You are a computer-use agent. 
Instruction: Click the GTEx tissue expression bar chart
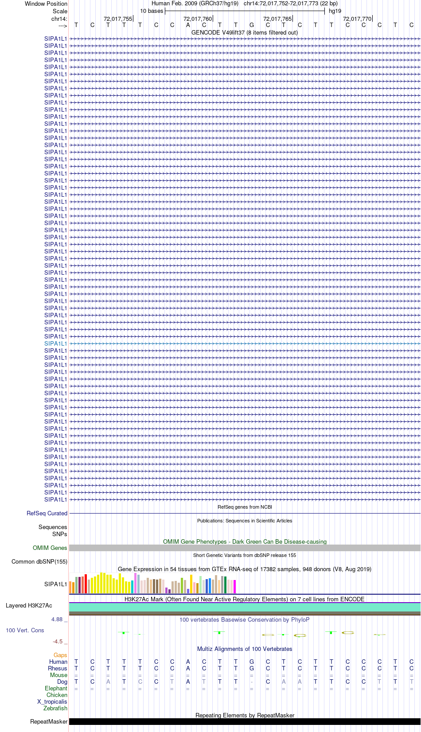point(152,583)
